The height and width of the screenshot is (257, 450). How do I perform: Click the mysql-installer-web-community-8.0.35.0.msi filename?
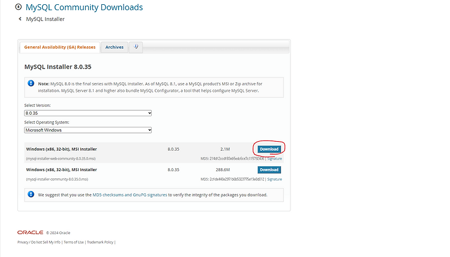(x=61, y=159)
